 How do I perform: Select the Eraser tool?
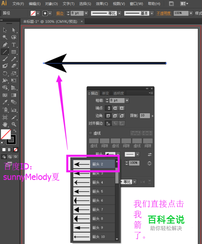14,66
